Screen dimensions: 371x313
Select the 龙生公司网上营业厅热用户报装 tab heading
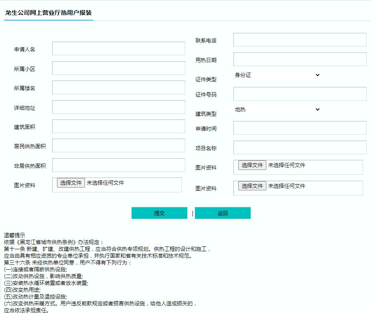pos(49,13)
